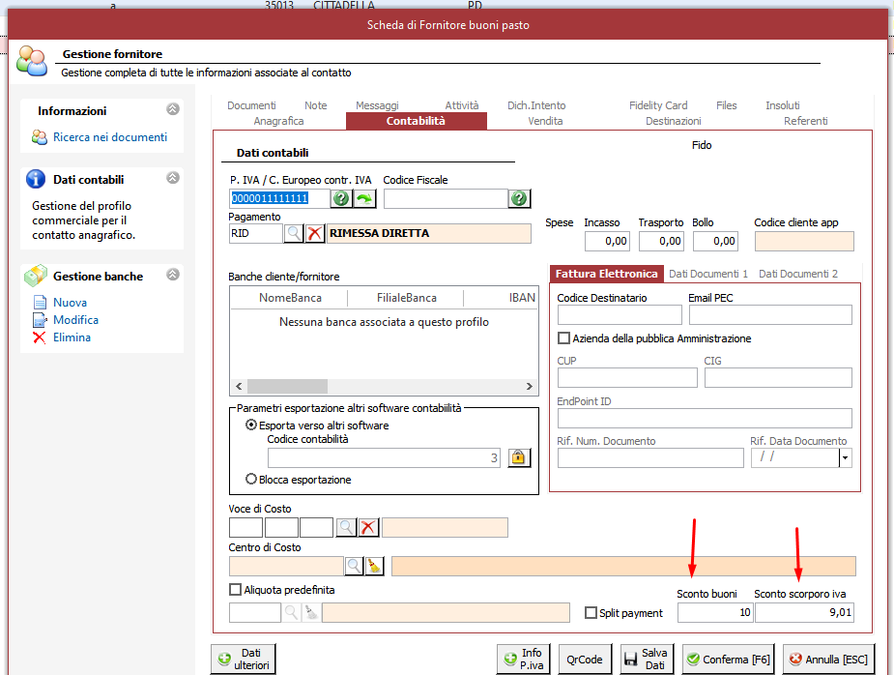Open payment search with Pagamento magnifier icon
This screenshot has width=894, height=675.
(294, 233)
